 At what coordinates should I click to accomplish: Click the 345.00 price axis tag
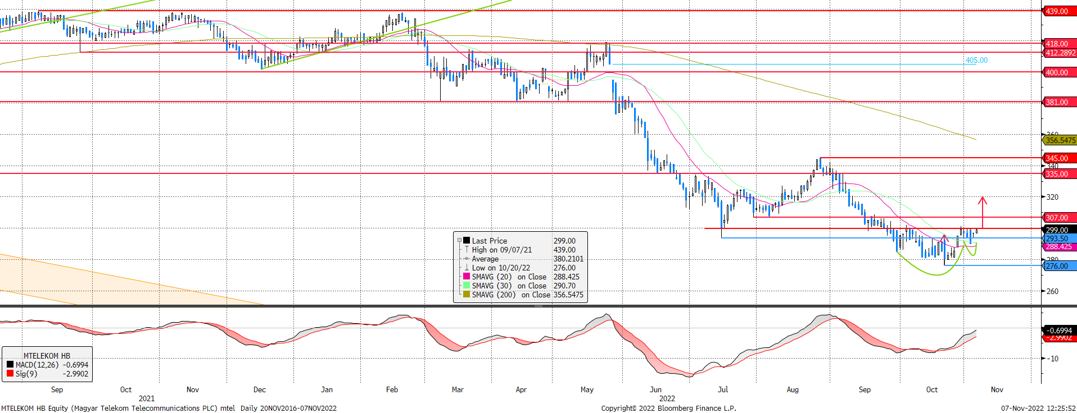pyautogui.click(x=1060, y=158)
